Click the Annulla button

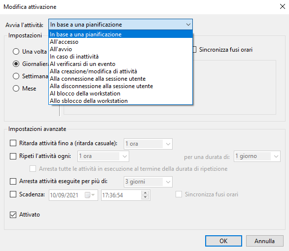tap(265, 241)
